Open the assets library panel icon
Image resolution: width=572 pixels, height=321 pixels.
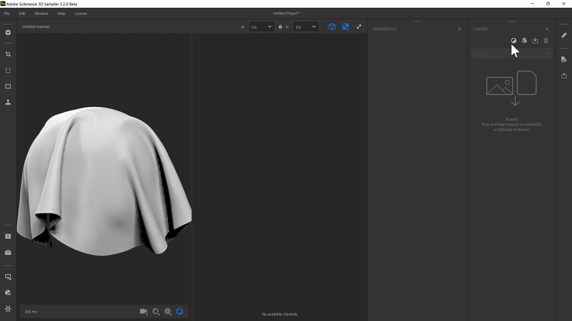[x=8, y=237]
